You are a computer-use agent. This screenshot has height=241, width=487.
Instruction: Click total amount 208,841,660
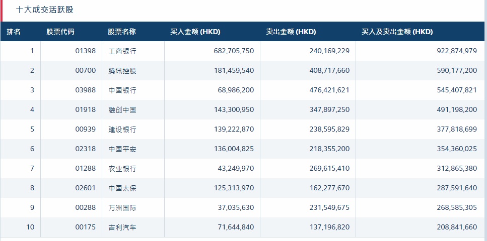click(x=457, y=227)
